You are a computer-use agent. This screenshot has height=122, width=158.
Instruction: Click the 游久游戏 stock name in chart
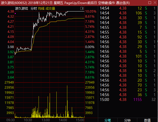22,9
